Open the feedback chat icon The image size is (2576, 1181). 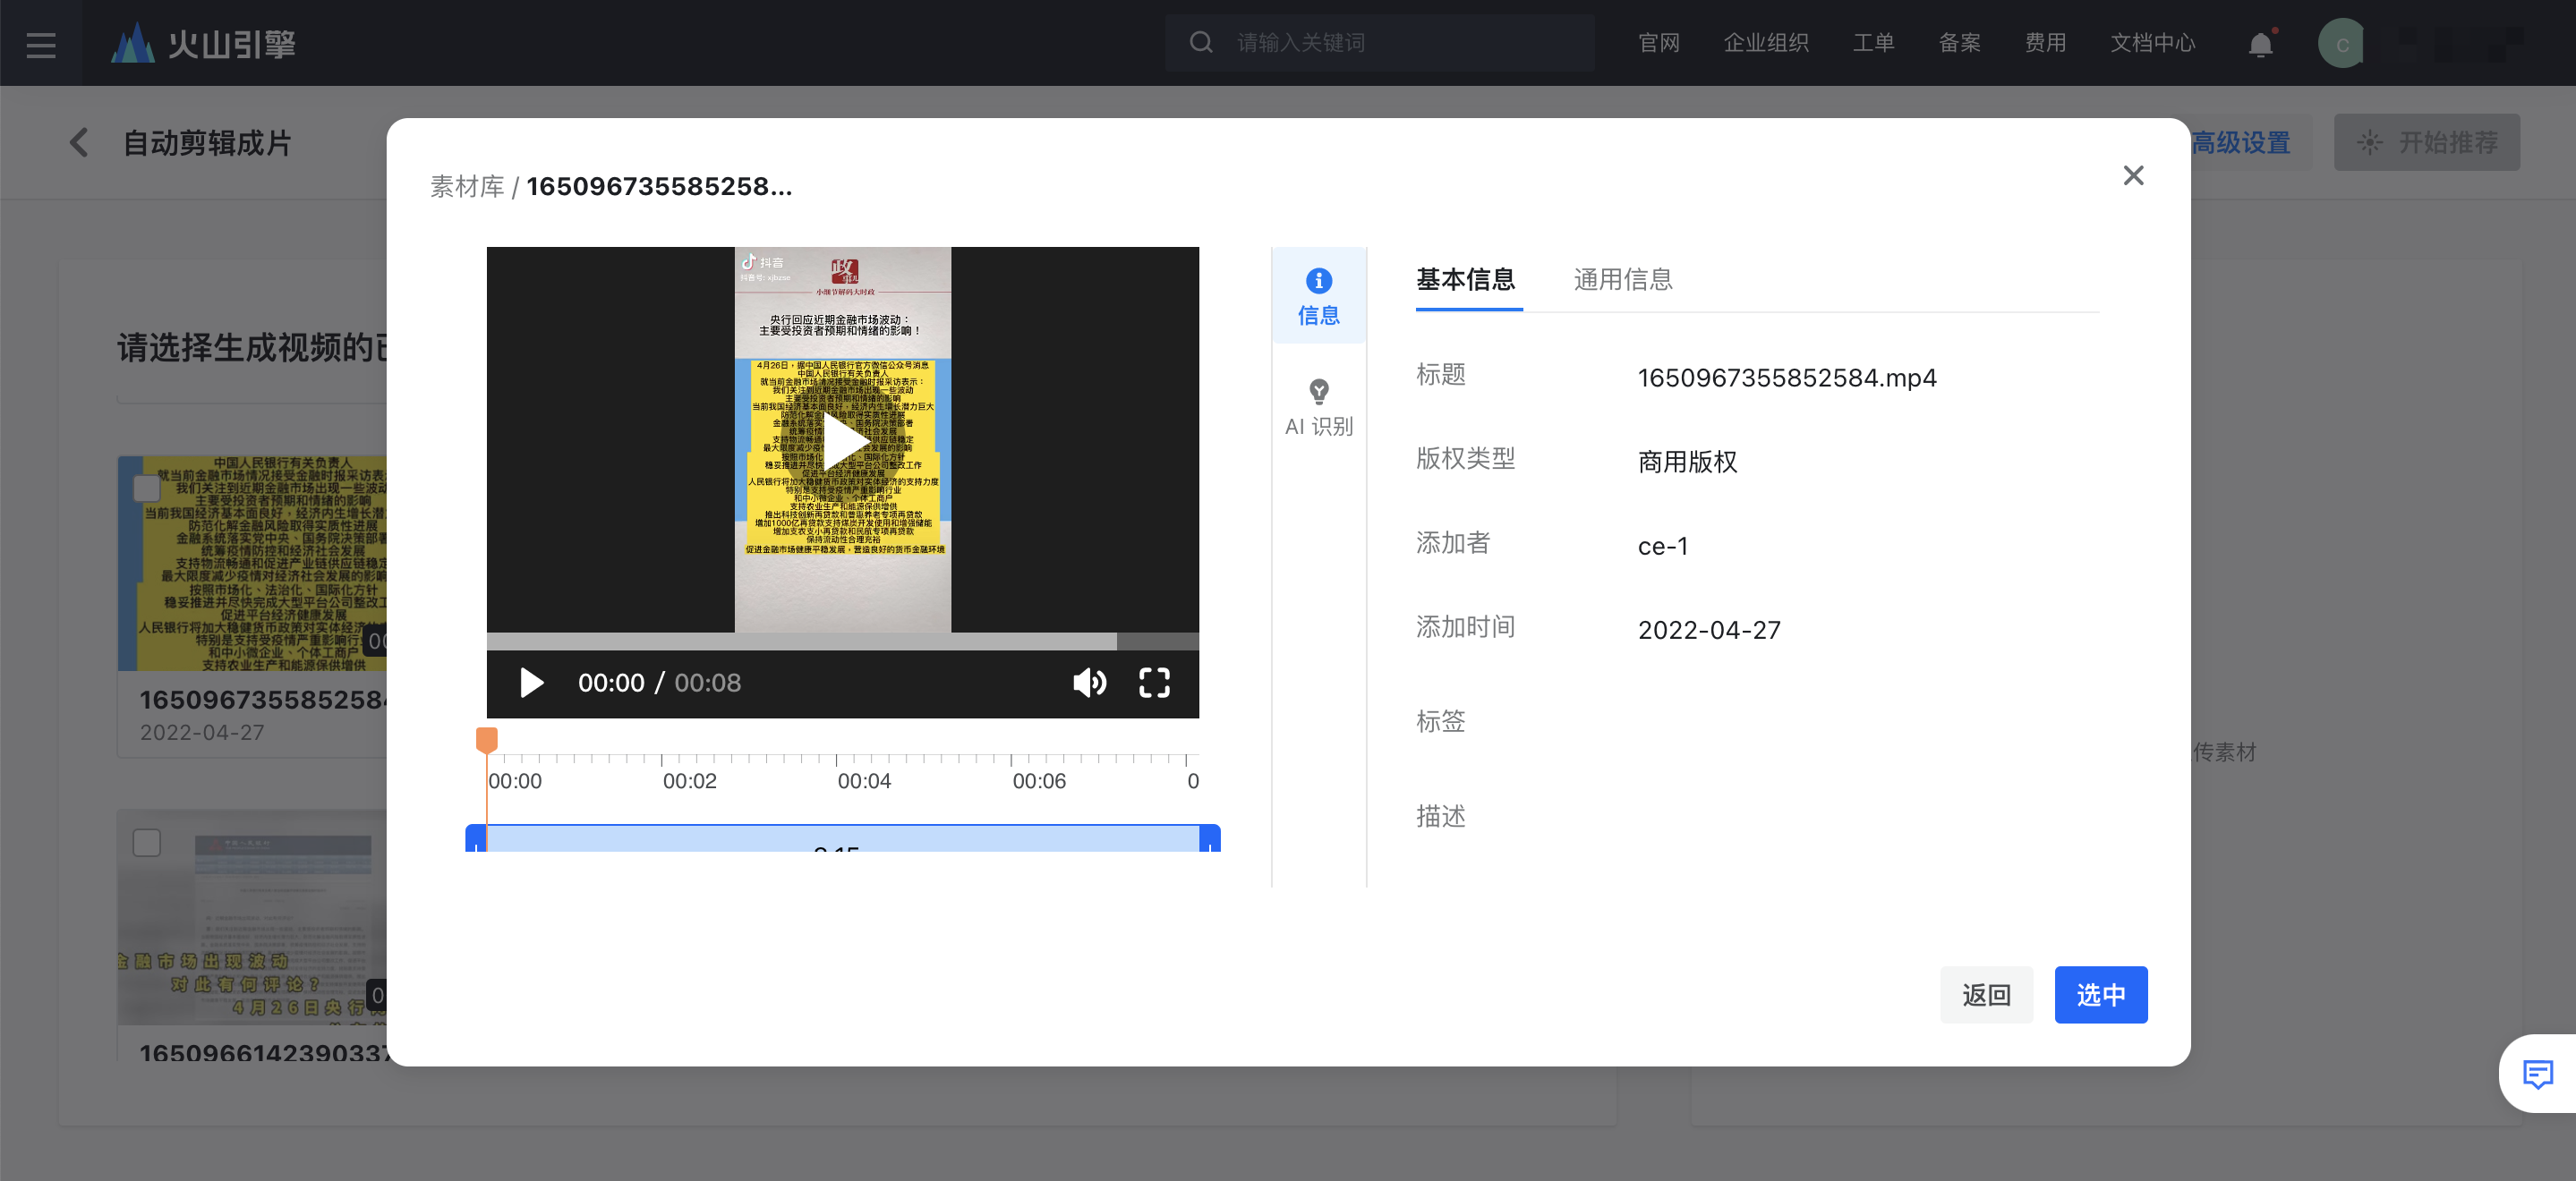pos(2537,1074)
